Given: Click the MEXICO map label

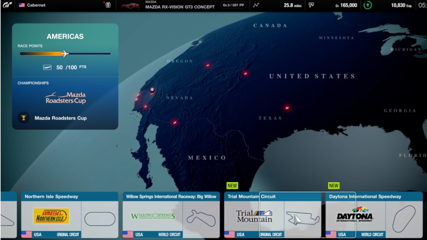Looking at the screenshot, I should 207,158.
